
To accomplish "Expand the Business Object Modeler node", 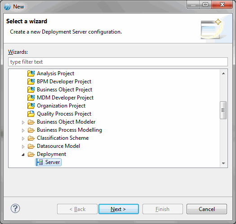I will (23, 123).
